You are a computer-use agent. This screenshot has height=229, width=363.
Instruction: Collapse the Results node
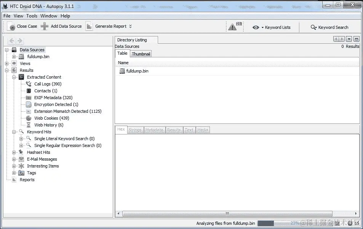tap(7, 70)
